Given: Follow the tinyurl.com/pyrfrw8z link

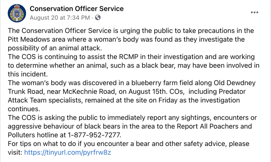Looking at the screenshot, I should [x=67, y=152].
